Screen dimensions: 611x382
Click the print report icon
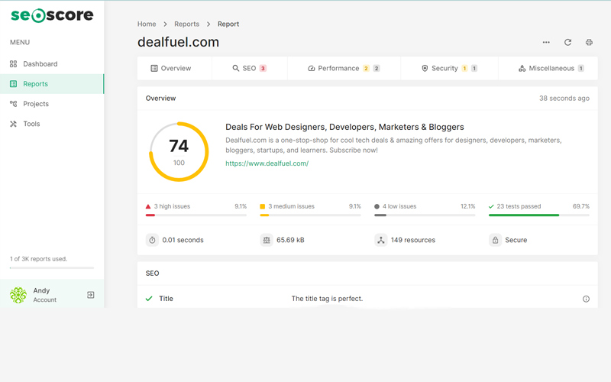[x=589, y=42]
